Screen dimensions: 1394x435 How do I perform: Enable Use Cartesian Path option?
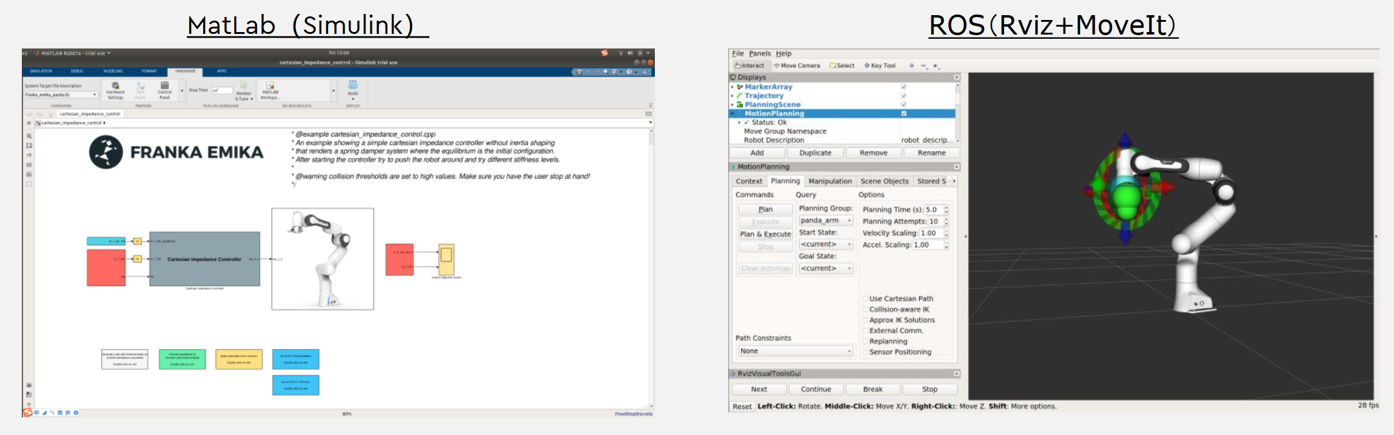tap(865, 299)
